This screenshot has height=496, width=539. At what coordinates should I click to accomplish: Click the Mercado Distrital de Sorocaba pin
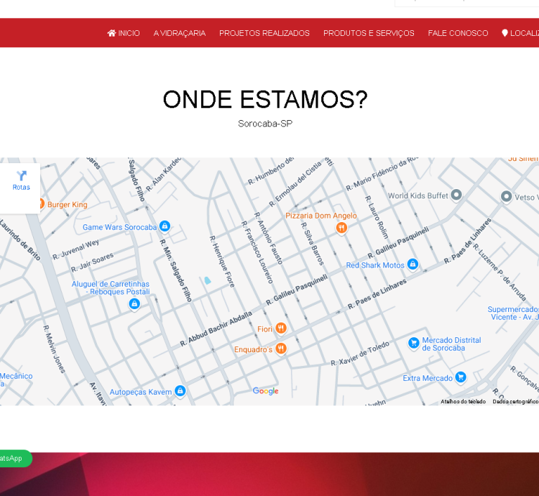[413, 343]
